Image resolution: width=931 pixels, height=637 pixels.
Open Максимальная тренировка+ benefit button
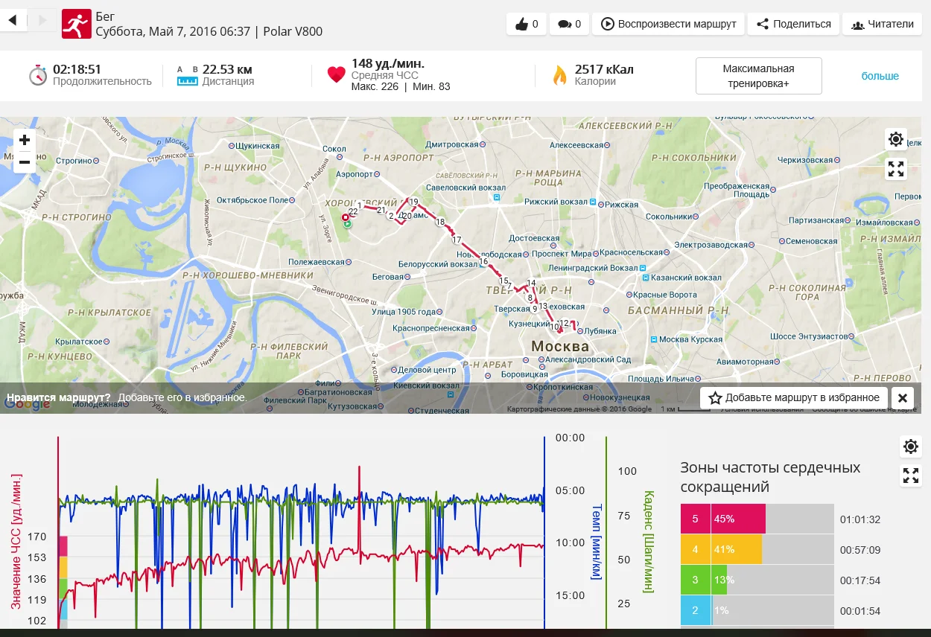tap(759, 76)
